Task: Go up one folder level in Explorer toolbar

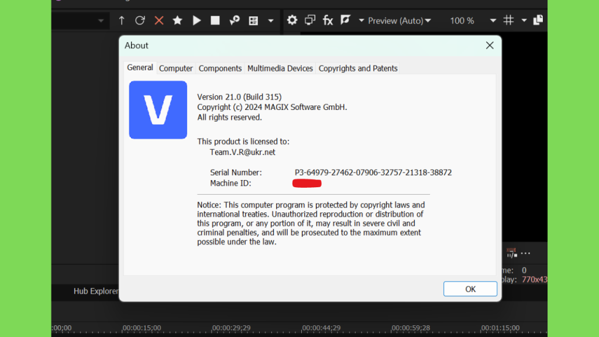Action: (x=122, y=20)
